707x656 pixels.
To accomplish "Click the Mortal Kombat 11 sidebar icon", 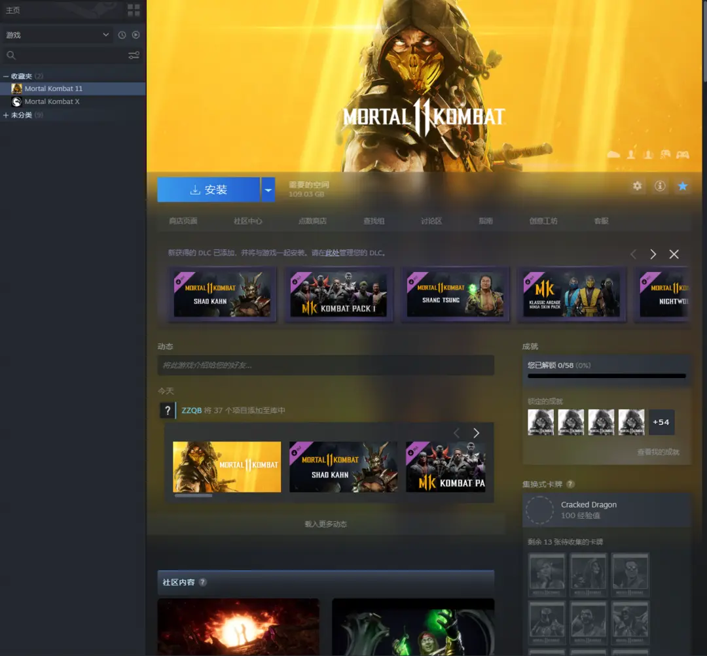I will pos(16,89).
